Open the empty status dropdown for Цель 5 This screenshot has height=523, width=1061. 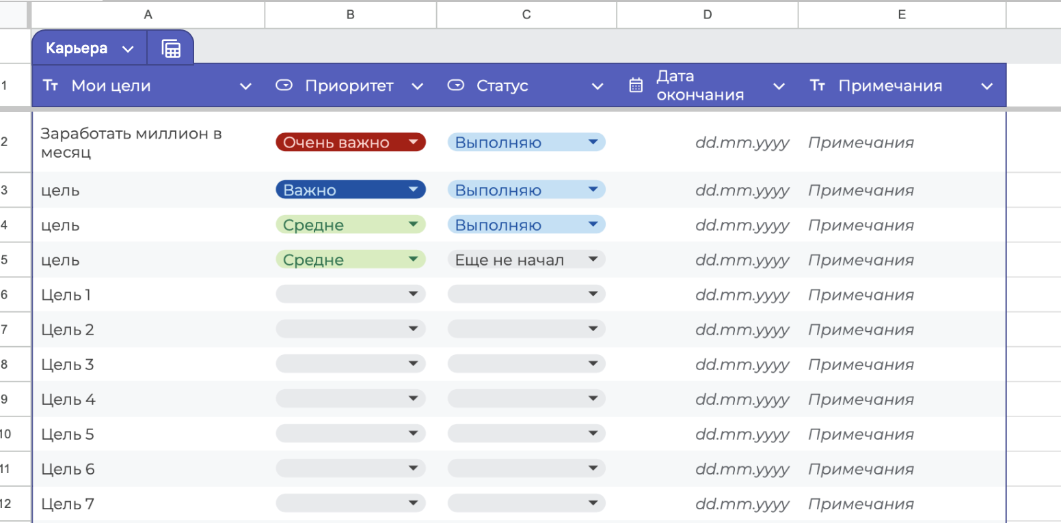pos(526,434)
